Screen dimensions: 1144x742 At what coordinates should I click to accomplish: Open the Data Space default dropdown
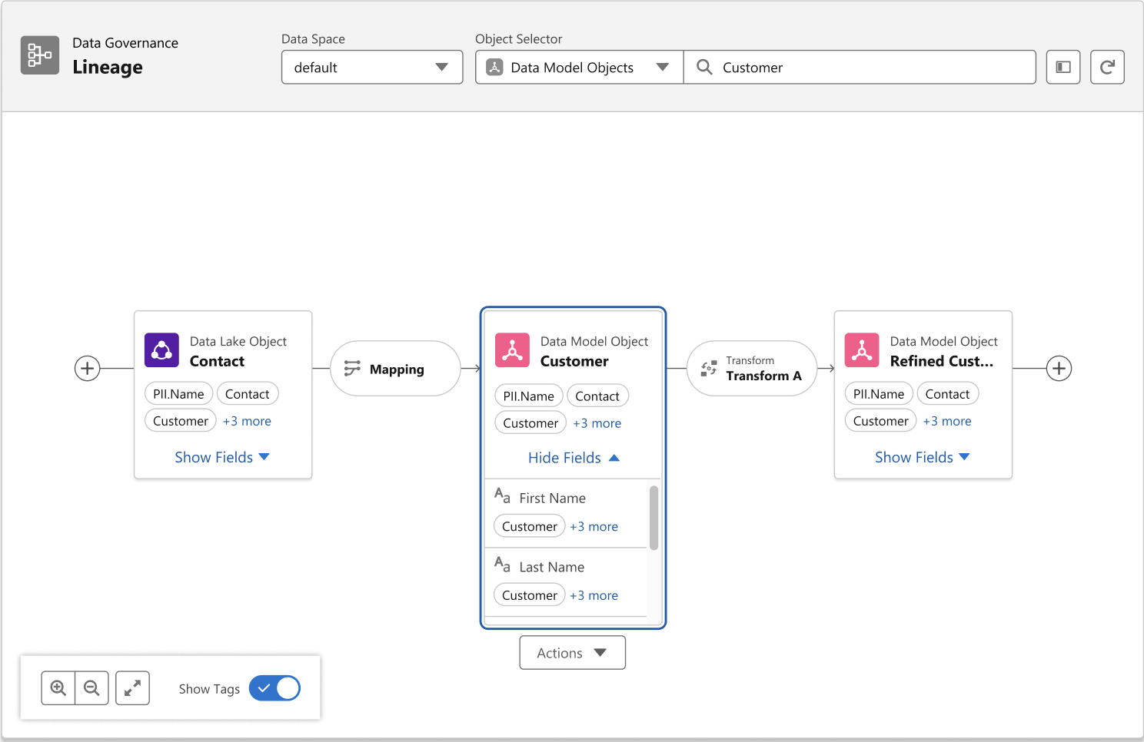[x=372, y=68]
